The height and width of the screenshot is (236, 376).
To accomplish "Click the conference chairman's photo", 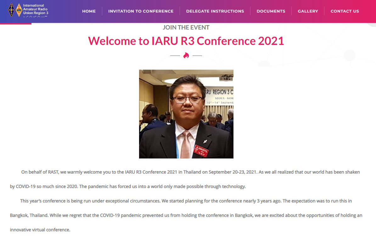I will click(186, 114).
